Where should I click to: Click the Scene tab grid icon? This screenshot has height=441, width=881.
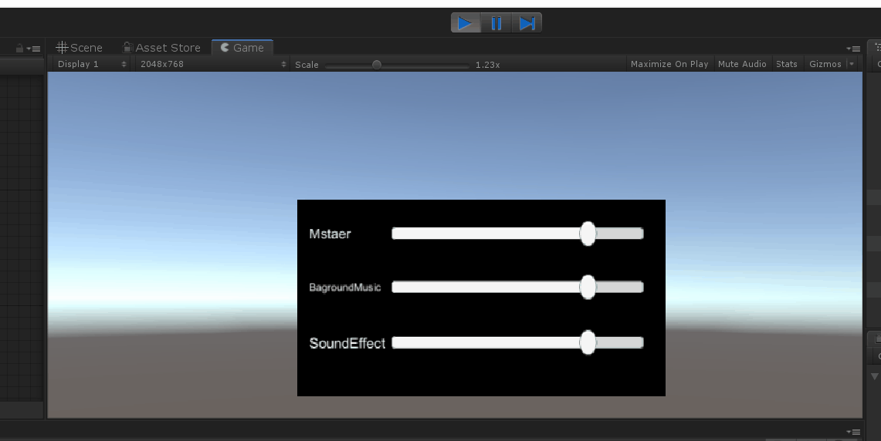coord(62,47)
